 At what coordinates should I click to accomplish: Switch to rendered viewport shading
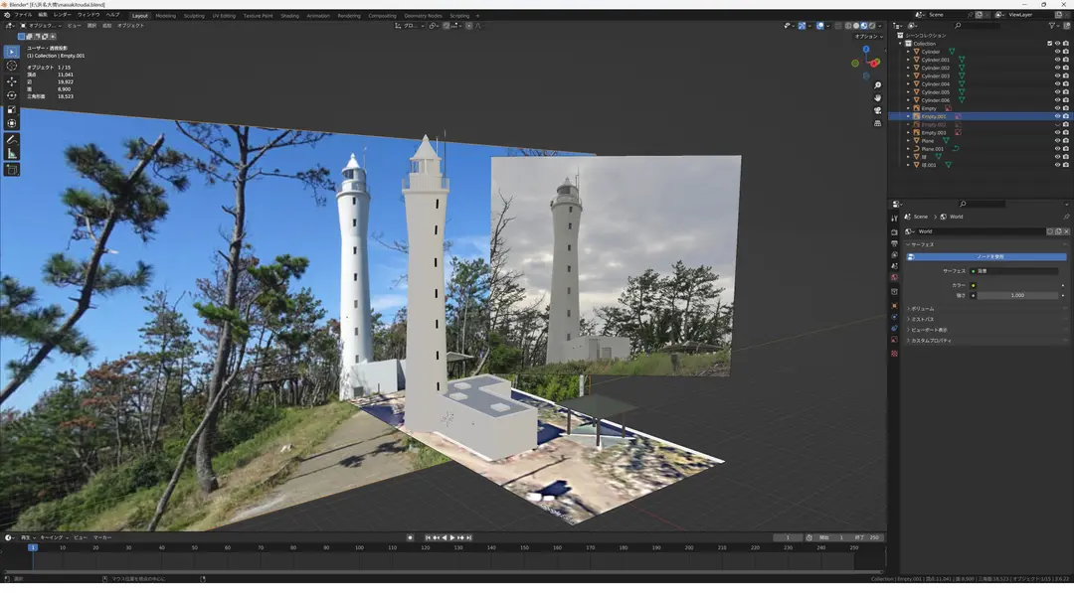[x=872, y=25]
